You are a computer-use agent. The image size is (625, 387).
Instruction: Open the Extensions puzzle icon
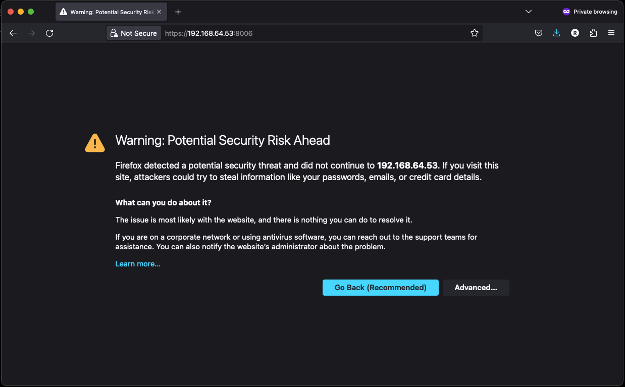pyautogui.click(x=593, y=33)
